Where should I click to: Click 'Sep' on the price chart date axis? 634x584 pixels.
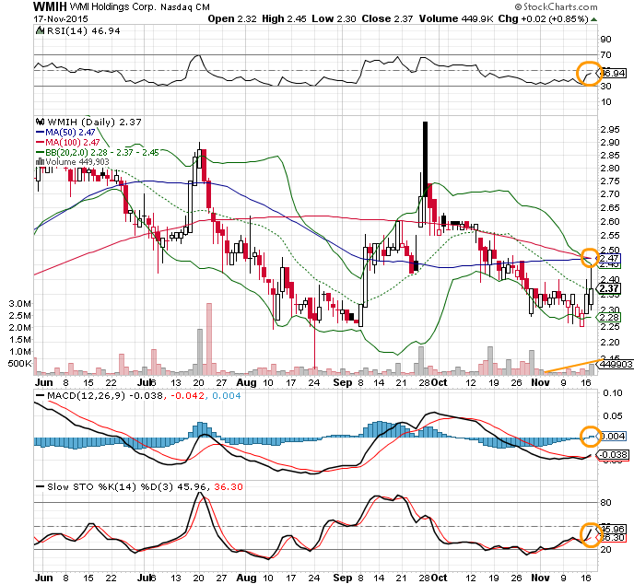pos(343,383)
